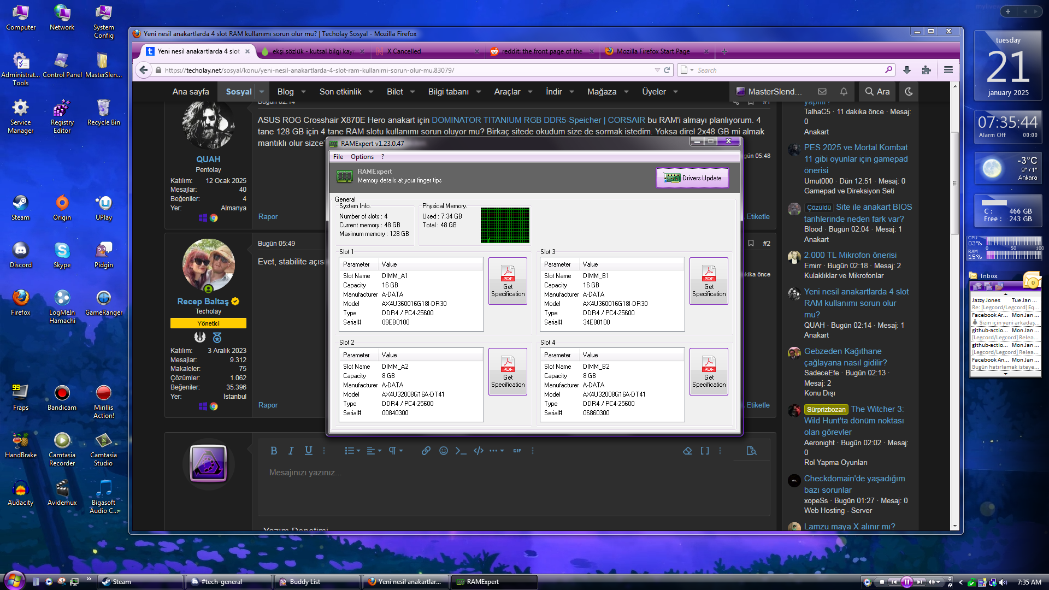Click Drivers Update button in RAMExpert
The height and width of the screenshot is (590, 1049).
tap(692, 178)
